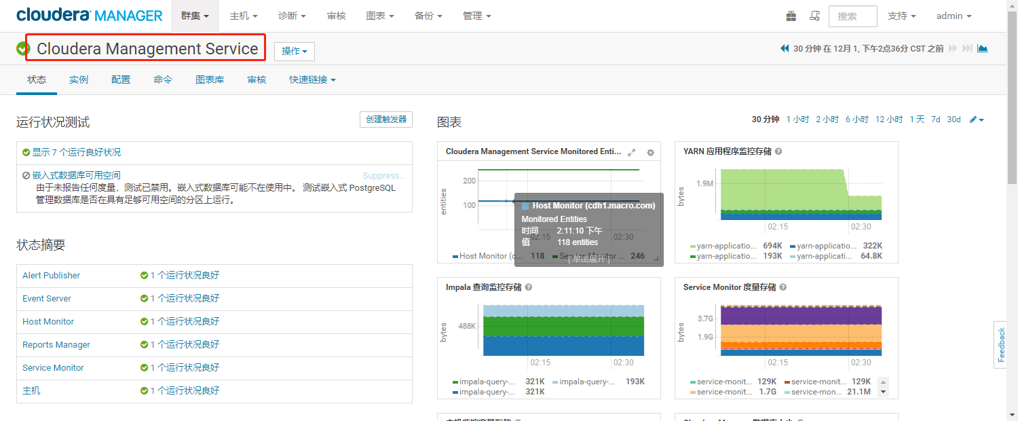Select the 30d time range
Screen dimensions: 1018x421
click(954, 120)
